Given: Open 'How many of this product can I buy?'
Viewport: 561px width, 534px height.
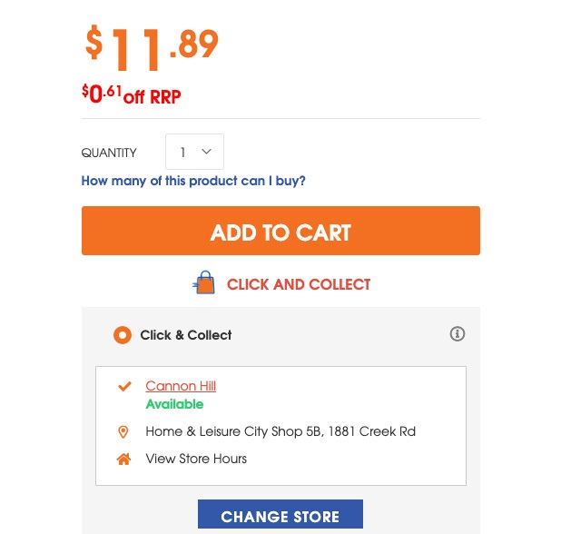Looking at the screenshot, I should [x=193, y=181].
